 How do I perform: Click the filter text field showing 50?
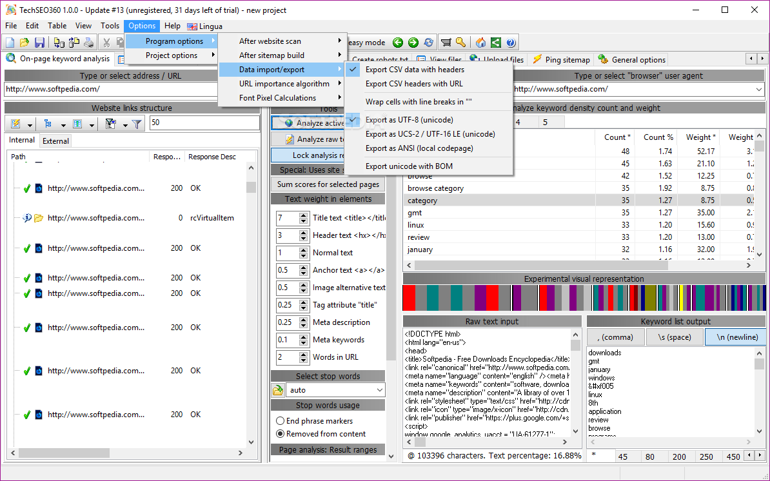pyautogui.click(x=204, y=123)
